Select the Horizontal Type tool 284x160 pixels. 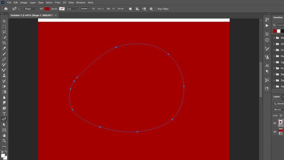(4, 114)
